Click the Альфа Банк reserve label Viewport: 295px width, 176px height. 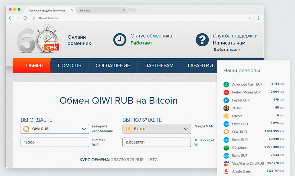(x=241, y=171)
